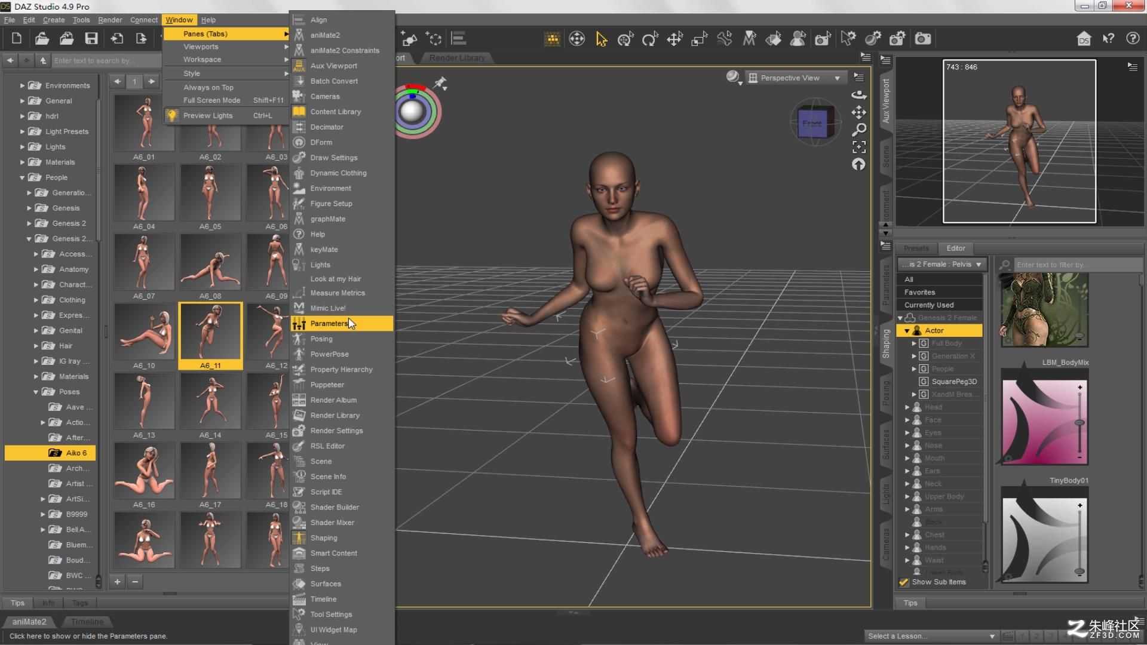Viewport: 1147px width, 645px height.
Task: Switch to the Editor tab
Action: coord(955,248)
